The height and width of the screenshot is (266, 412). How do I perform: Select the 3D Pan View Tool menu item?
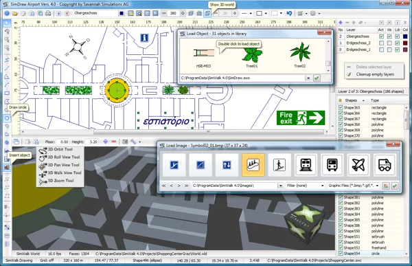point(60,165)
